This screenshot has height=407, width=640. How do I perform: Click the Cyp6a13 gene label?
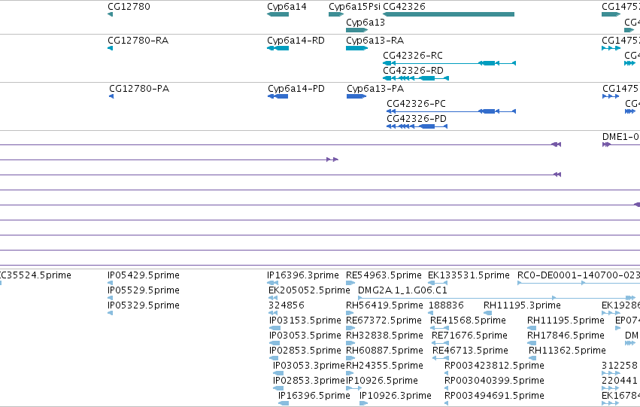click(365, 23)
